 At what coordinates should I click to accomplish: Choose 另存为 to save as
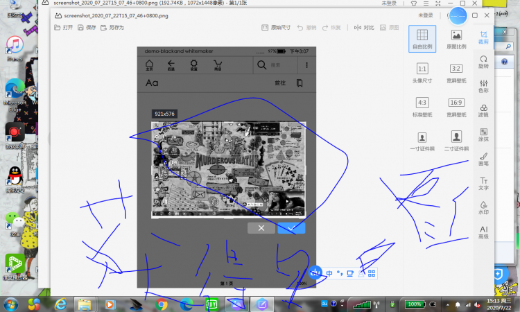(x=112, y=28)
